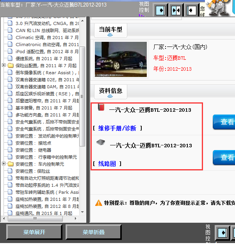Viewport: 235px width, 245px height.
Task: Click gray device icon for wiring diagram
Action: coord(101,142)
